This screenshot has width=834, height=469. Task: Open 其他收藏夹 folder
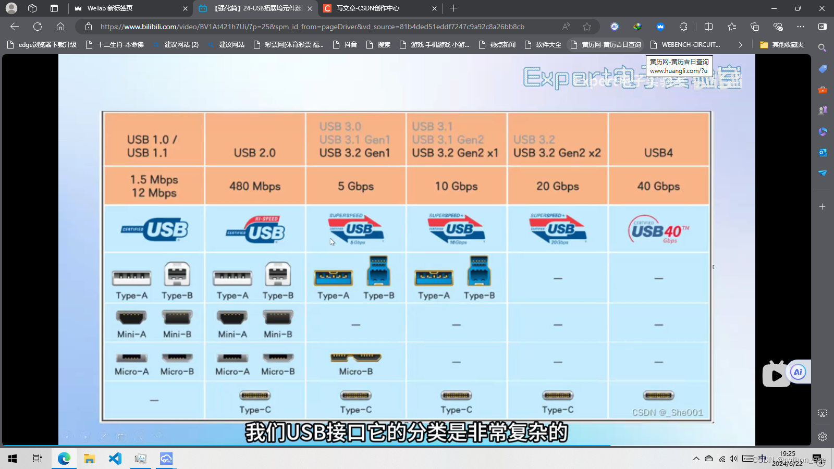point(782,45)
